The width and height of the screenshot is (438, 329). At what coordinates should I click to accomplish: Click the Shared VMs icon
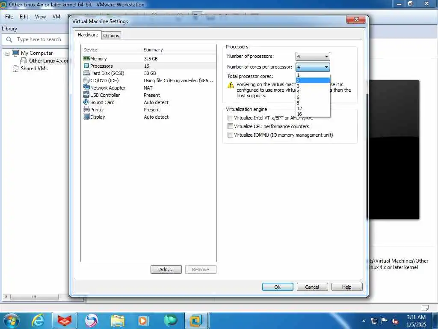click(16, 68)
